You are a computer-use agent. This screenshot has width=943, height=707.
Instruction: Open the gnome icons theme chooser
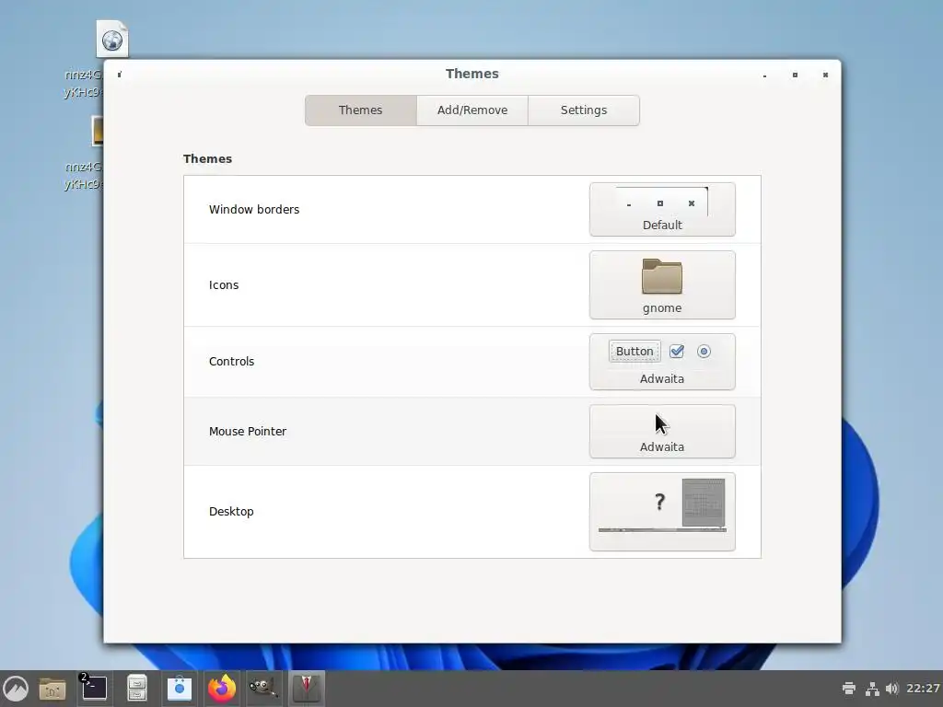point(662,285)
